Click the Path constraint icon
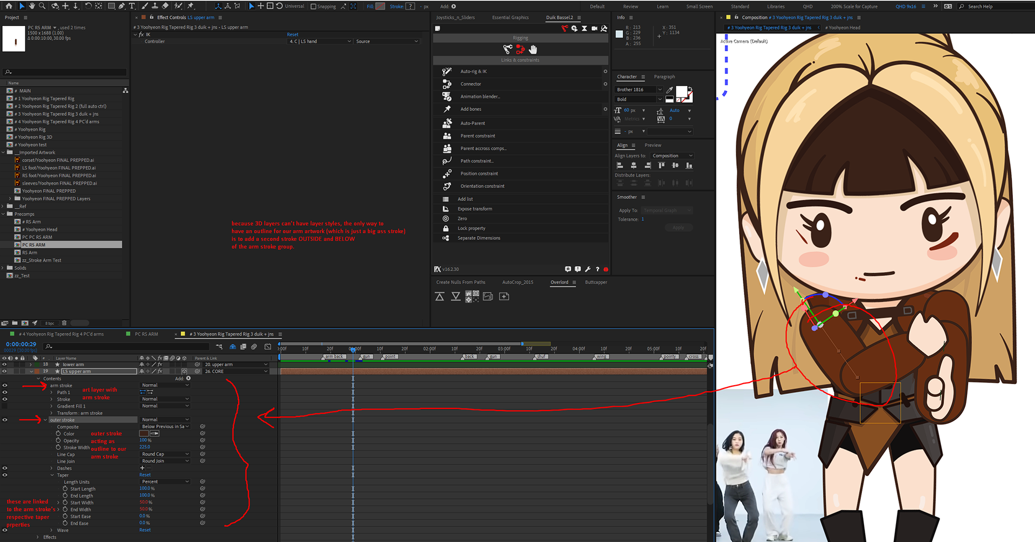 click(x=447, y=161)
